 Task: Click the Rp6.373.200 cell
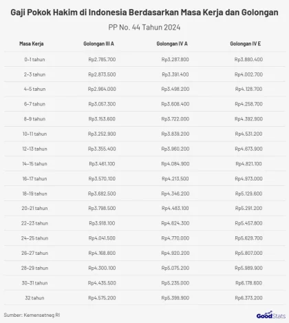(248, 298)
